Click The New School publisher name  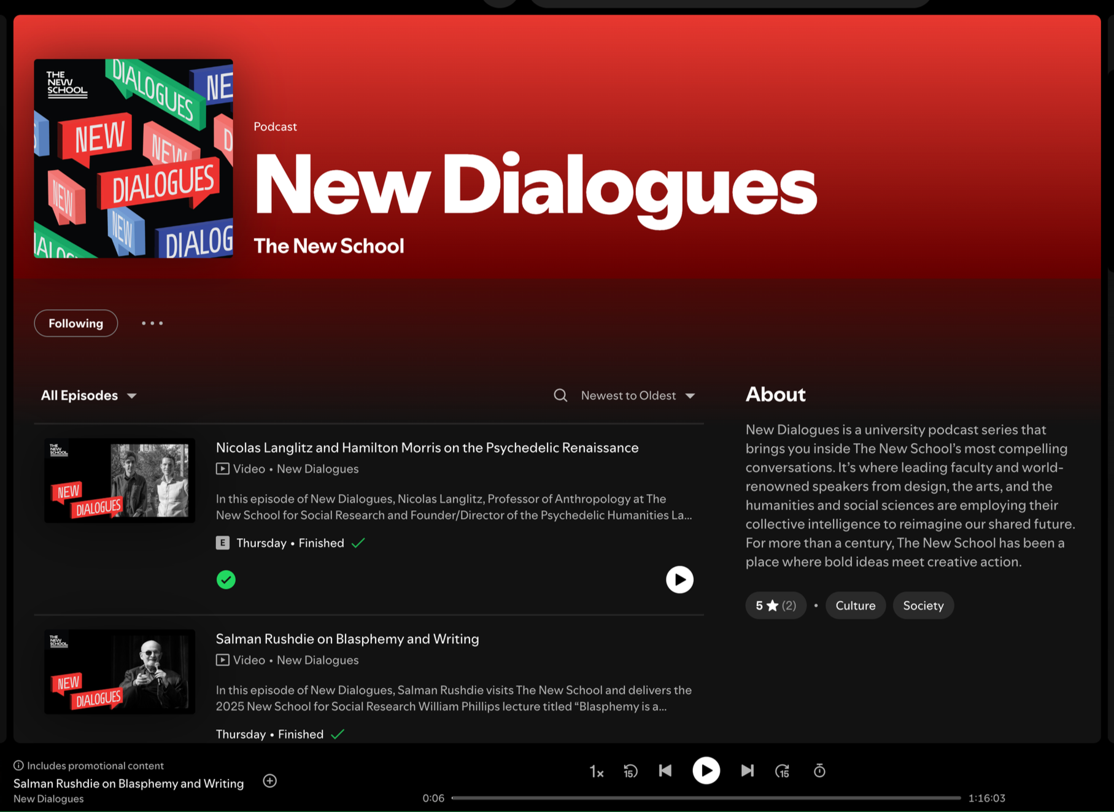click(x=329, y=246)
